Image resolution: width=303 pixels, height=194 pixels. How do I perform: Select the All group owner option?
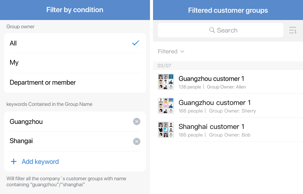click(x=75, y=43)
